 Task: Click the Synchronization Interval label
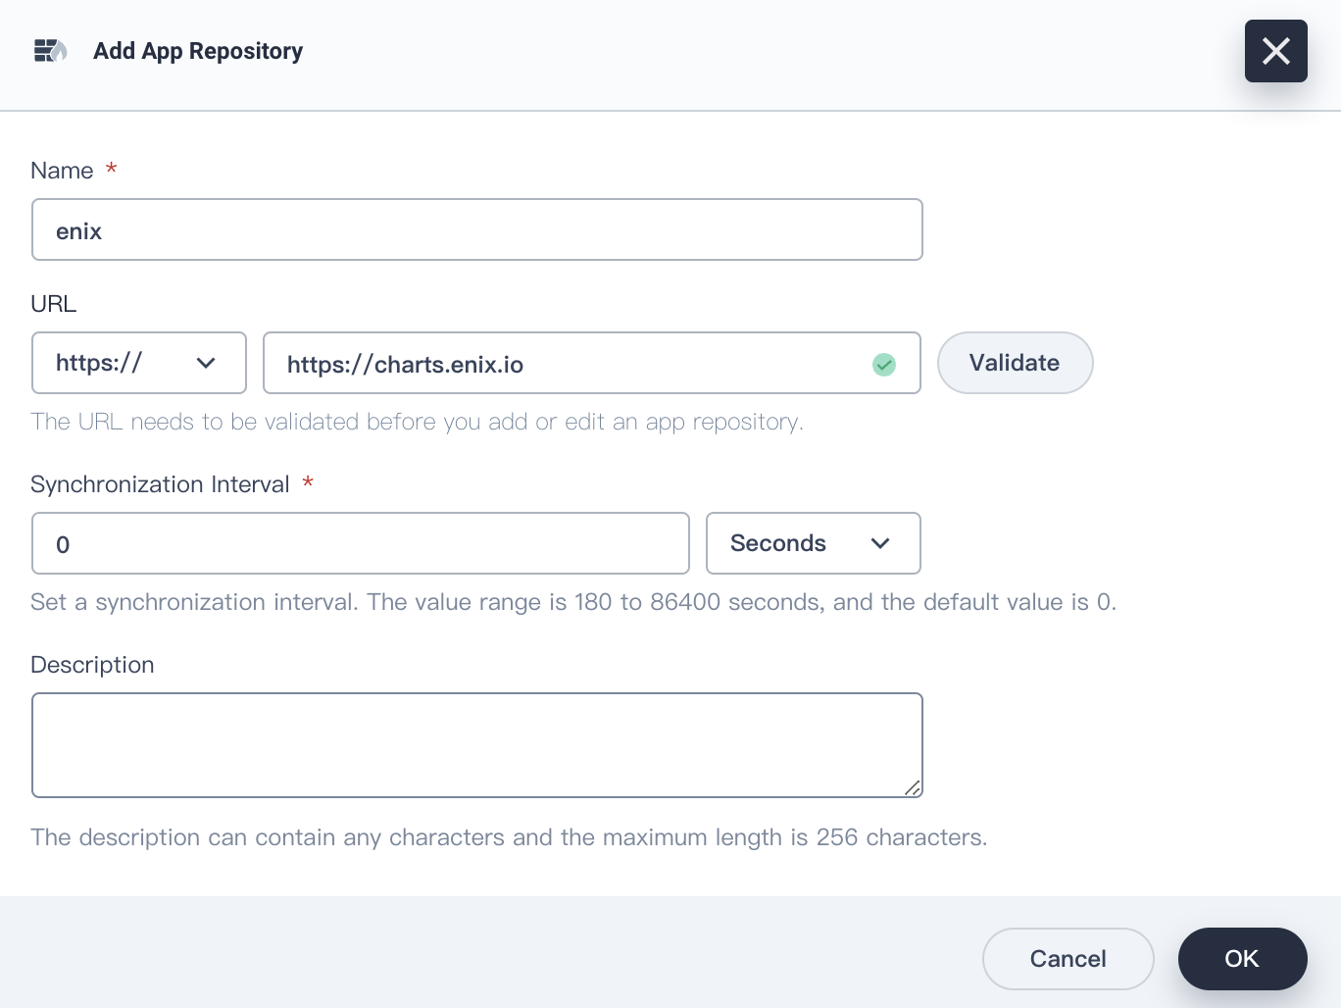coord(160,483)
